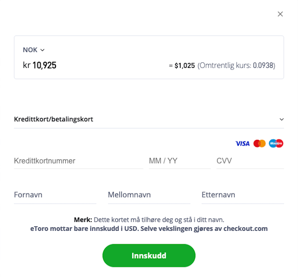This screenshot has height=277, width=298.
Task: Close the deposit dialog with X
Action: point(280,14)
